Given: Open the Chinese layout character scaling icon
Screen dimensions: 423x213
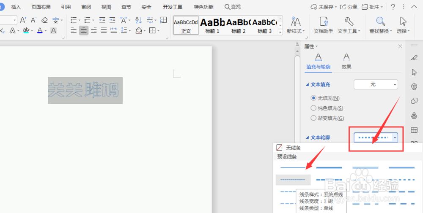Looking at the screenshot, I should pyautogui.click(x=124, y=20).
